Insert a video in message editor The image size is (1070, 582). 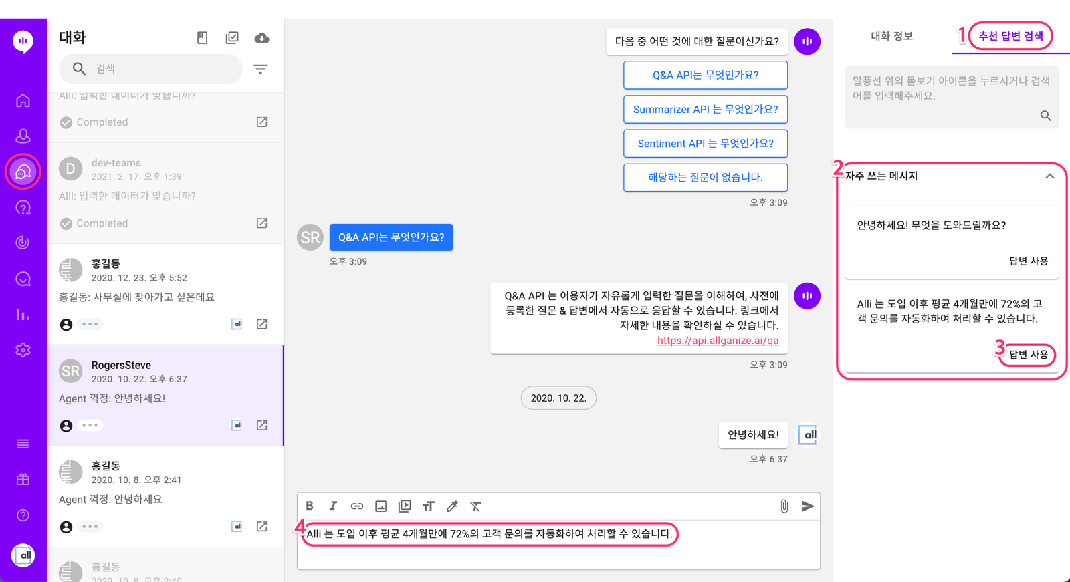[405, 506]
